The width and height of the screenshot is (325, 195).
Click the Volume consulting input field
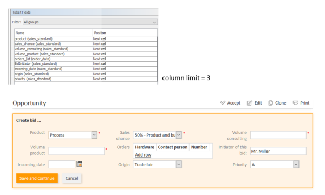(x=278, y=135)
